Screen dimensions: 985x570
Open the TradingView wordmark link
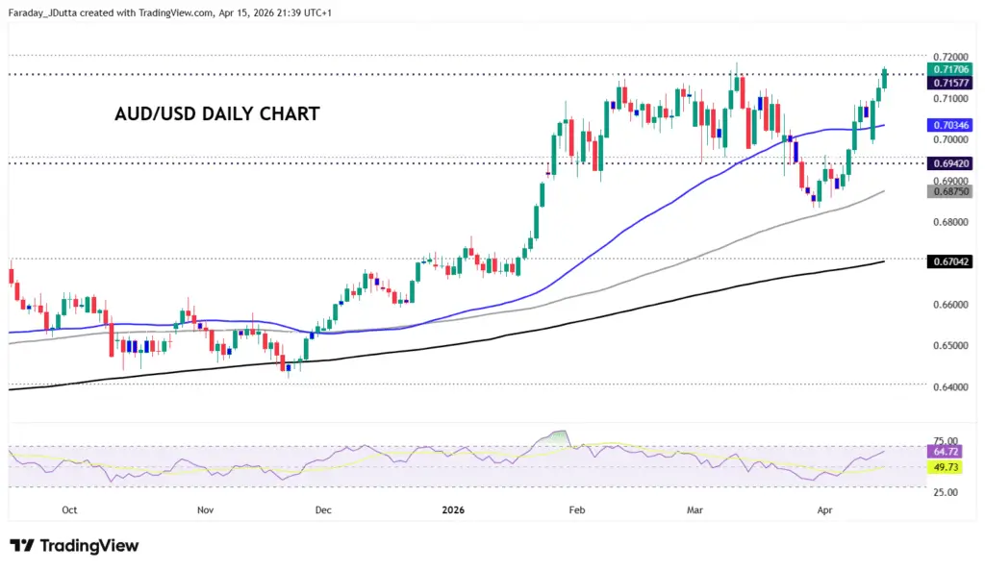90,546
